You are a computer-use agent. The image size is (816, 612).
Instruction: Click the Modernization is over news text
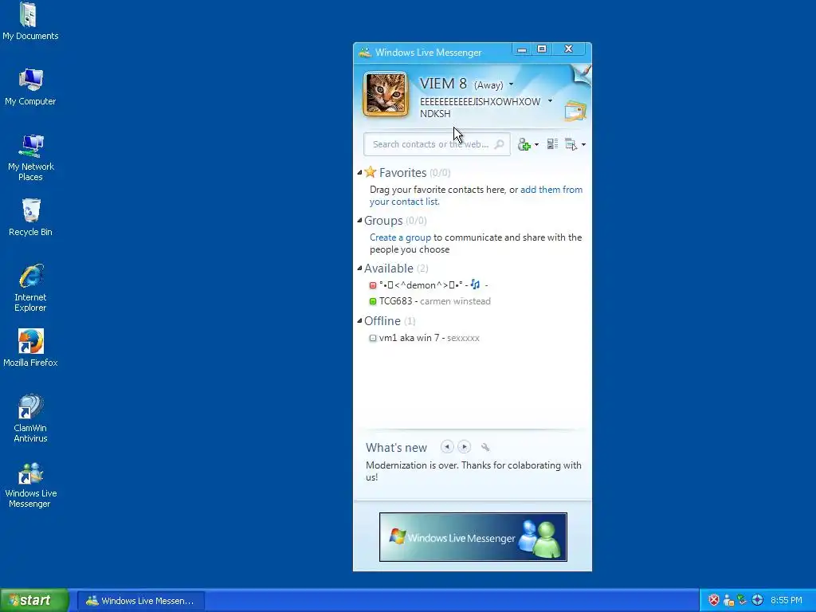pyautogui.click(x=473, y=471)
